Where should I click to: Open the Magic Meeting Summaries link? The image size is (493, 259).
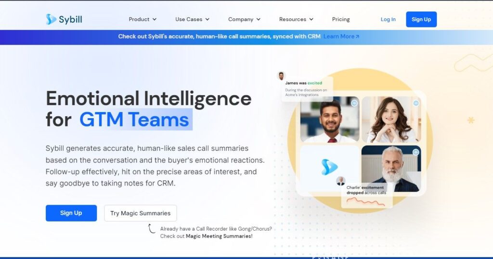click(218, 236)
